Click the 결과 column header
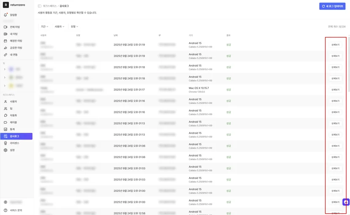Screen dimensions: 350x215 coord(228,35)
